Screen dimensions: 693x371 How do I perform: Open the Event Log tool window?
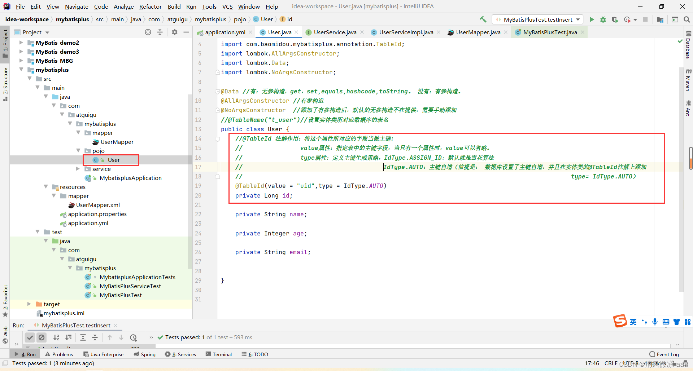664,354
